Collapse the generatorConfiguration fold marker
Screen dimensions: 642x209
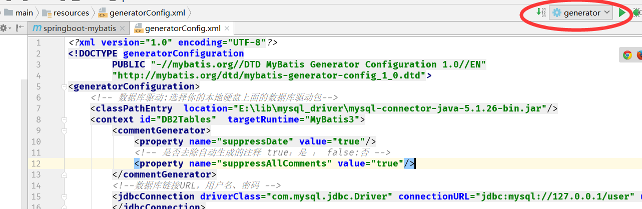pyautogui.click(x=64, y=87)
